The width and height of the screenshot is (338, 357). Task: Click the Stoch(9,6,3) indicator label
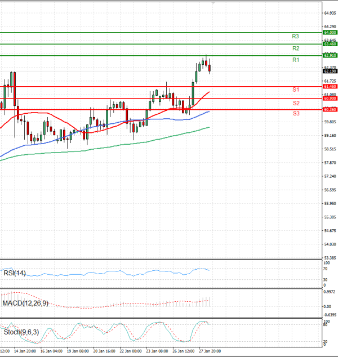tap(20, 332)
